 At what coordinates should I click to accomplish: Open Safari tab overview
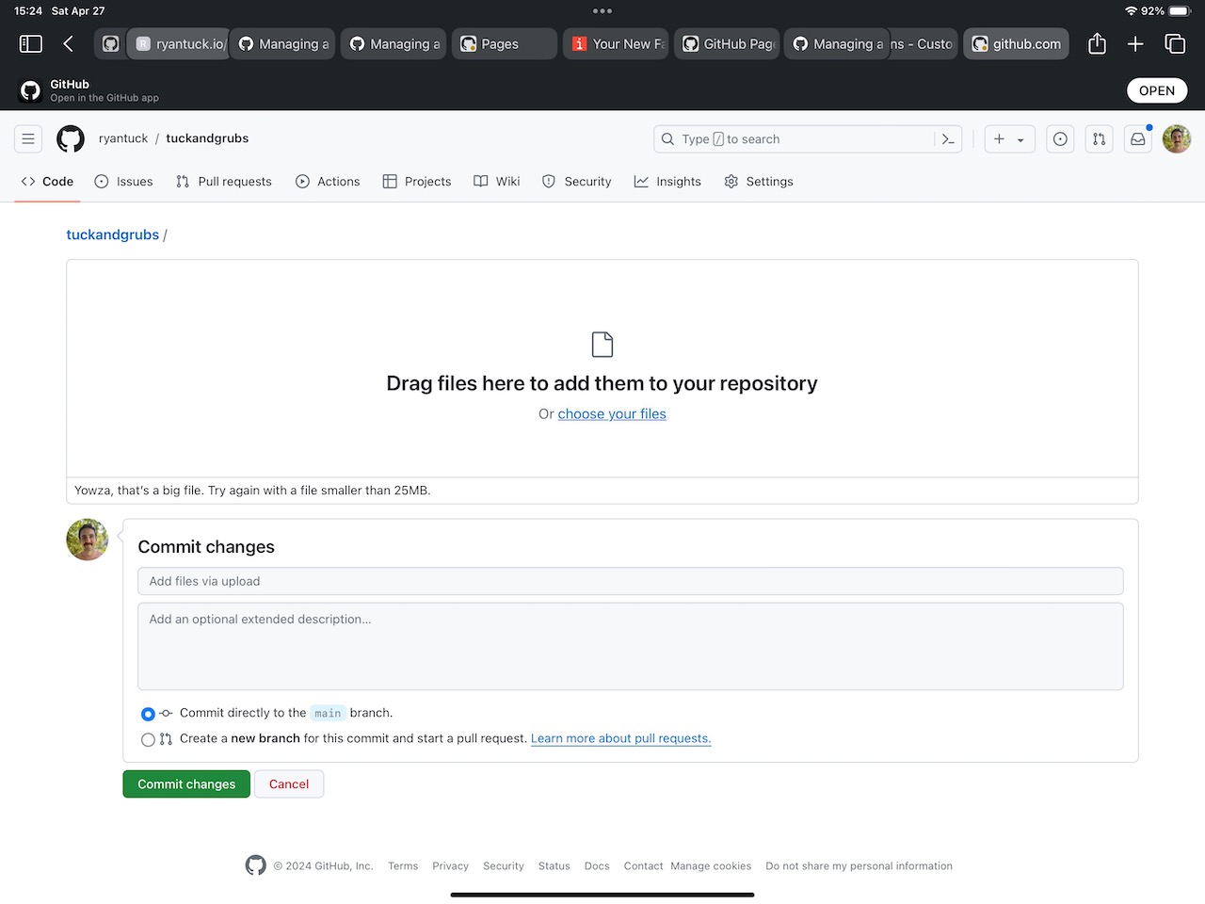click(x=1174, y=44)
